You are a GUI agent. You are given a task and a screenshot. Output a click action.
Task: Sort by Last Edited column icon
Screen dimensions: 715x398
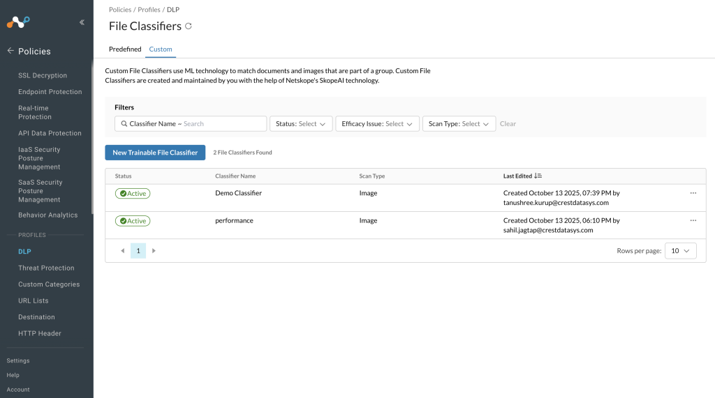[x=538, y=176]
